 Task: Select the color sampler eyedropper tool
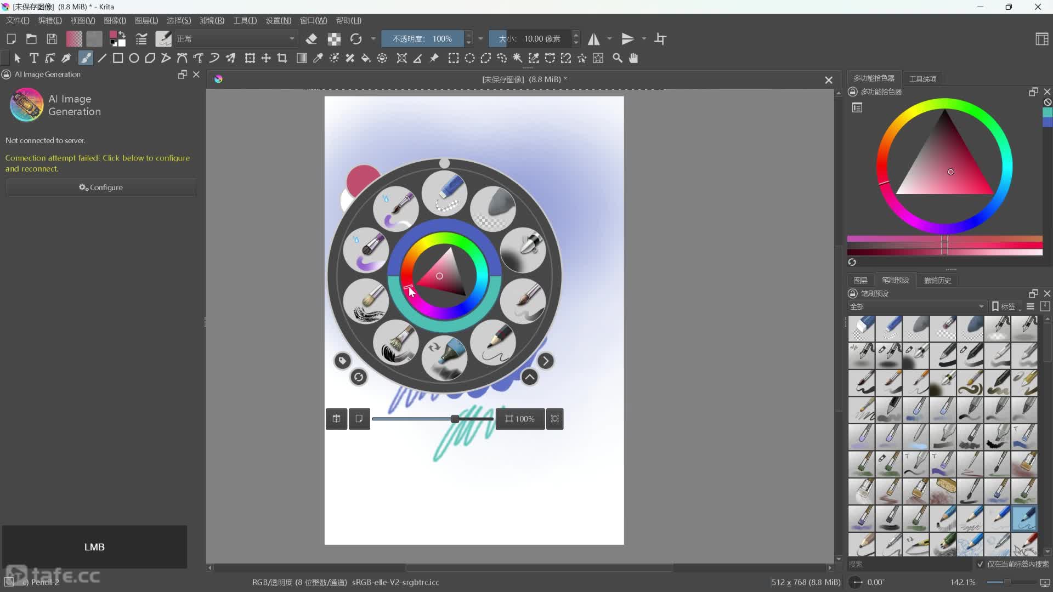tap(318, 58)
